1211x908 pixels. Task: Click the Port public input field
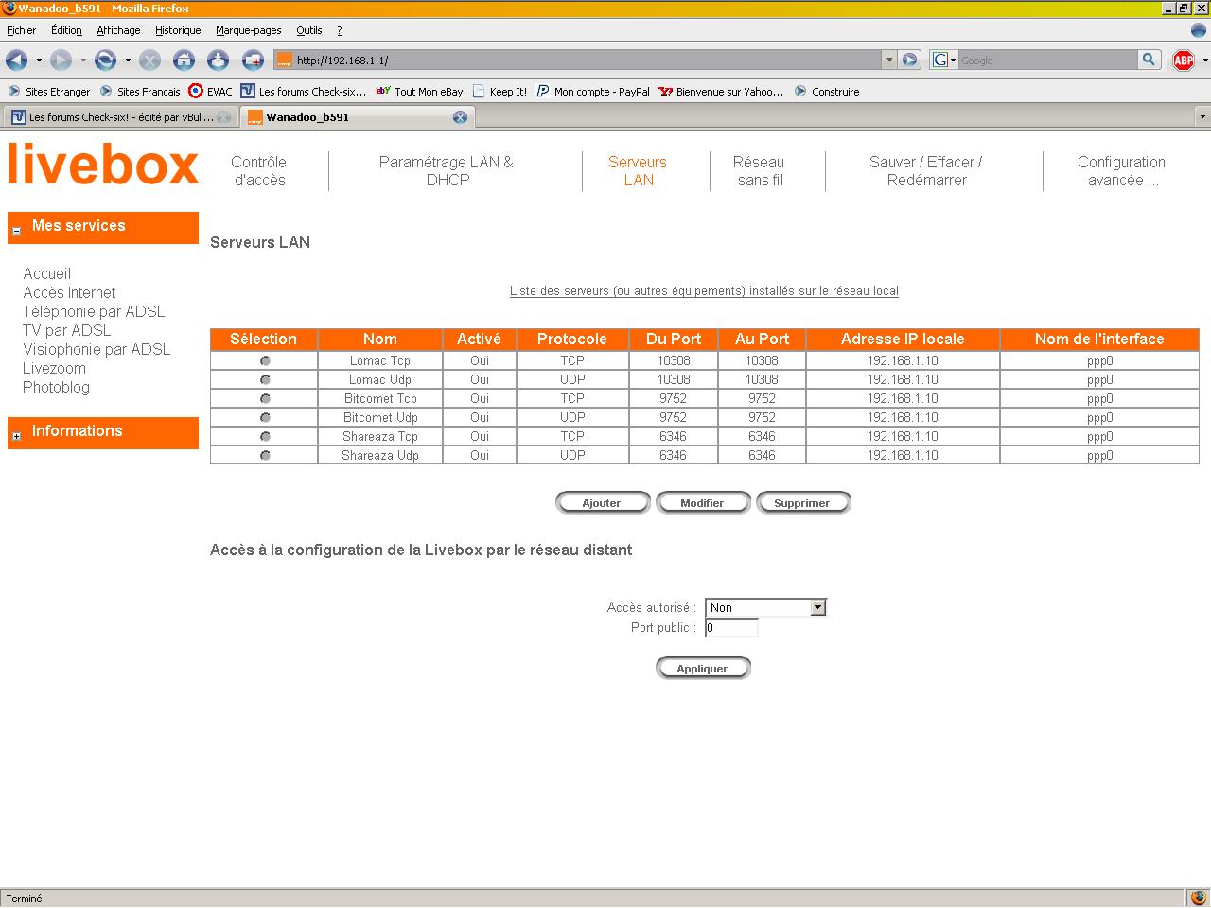[731, 628]
